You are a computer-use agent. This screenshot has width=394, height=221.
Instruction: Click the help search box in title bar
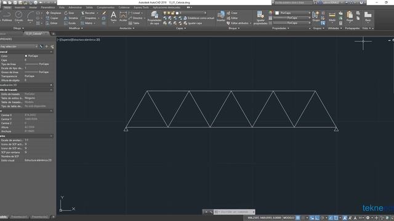293,2
